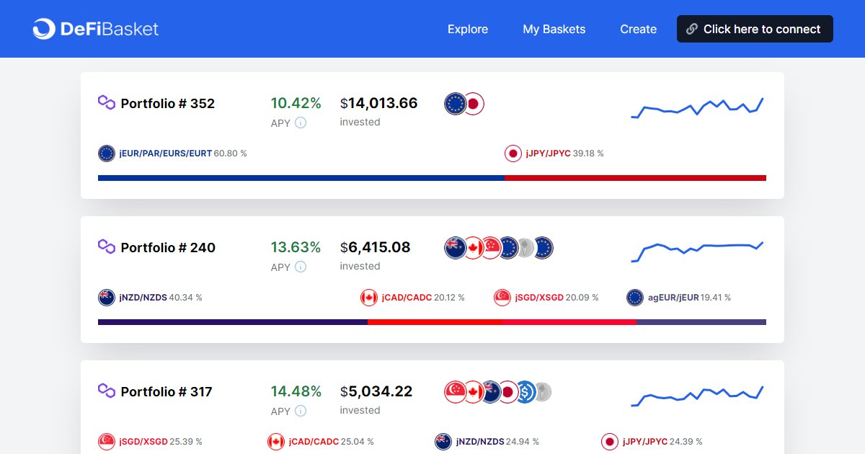The height and width of the screenshot is (454, 865).
Task: Click the allocation bar of Portfolio 240
Action: click(x=432, y=321)
